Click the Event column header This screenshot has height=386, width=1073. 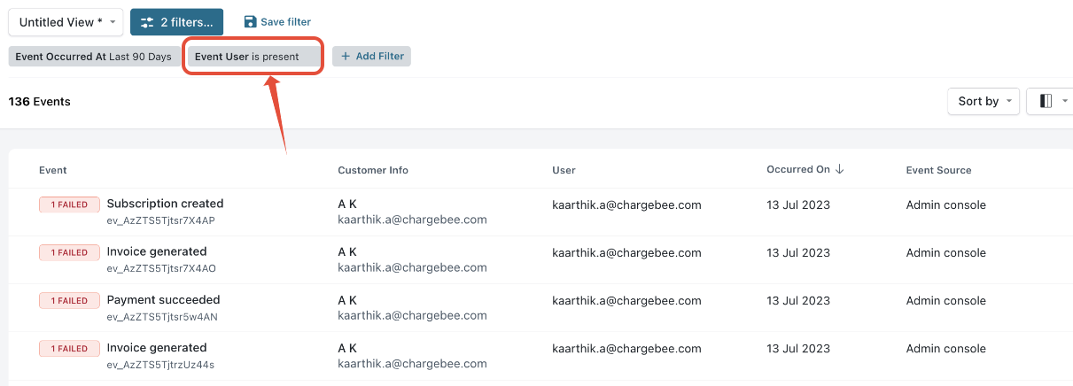pos(53,170)
